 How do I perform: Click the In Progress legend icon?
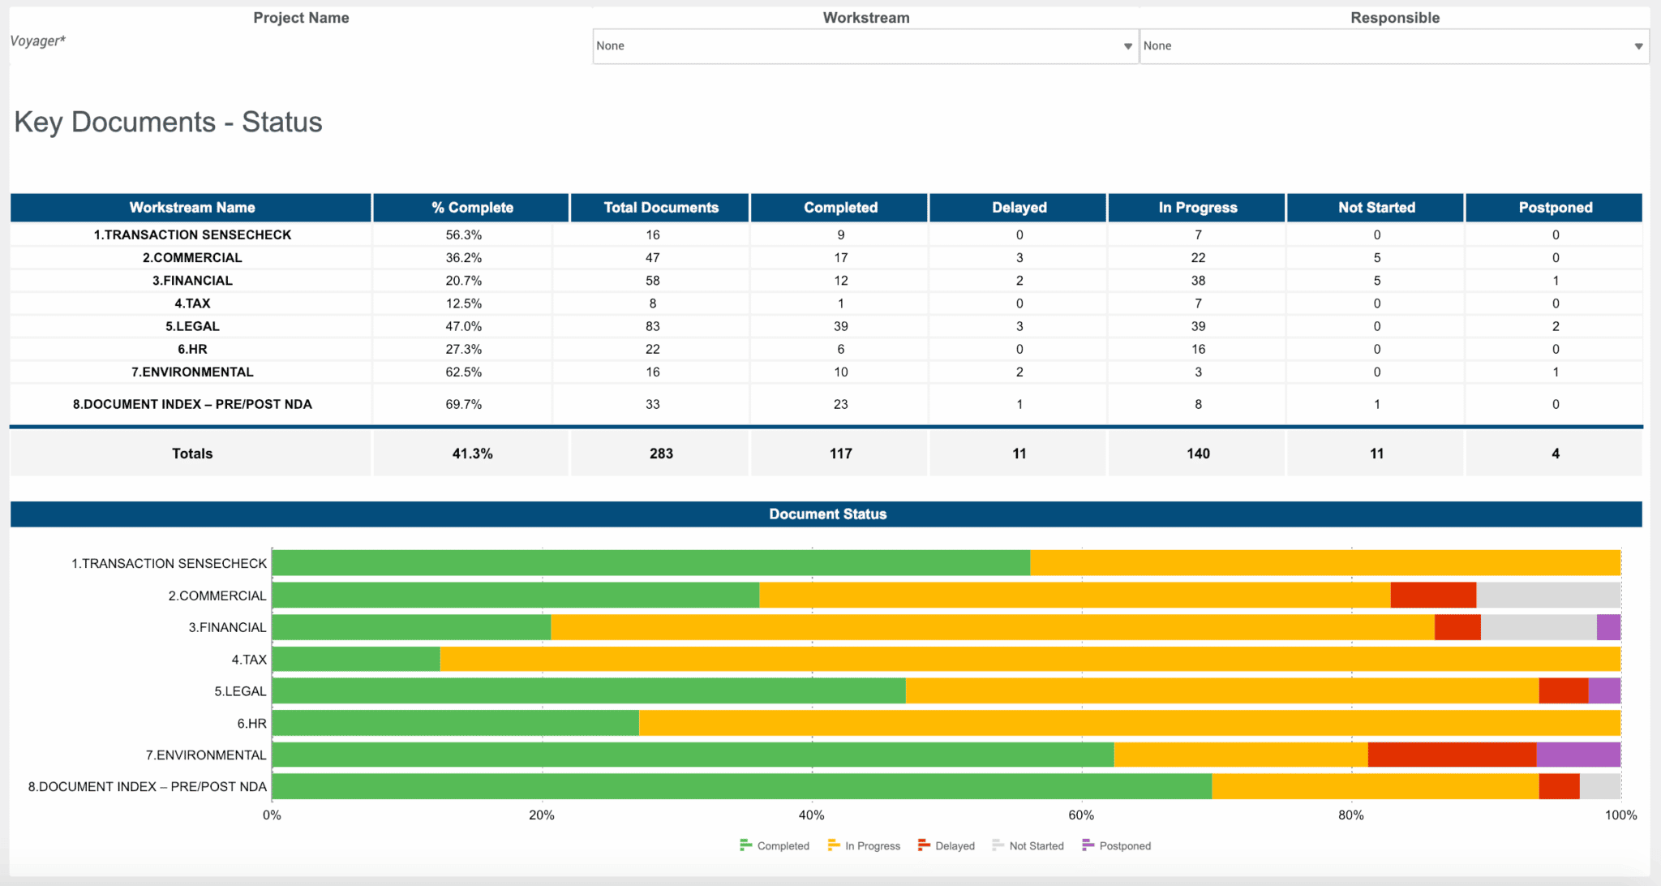coord(834,845)
